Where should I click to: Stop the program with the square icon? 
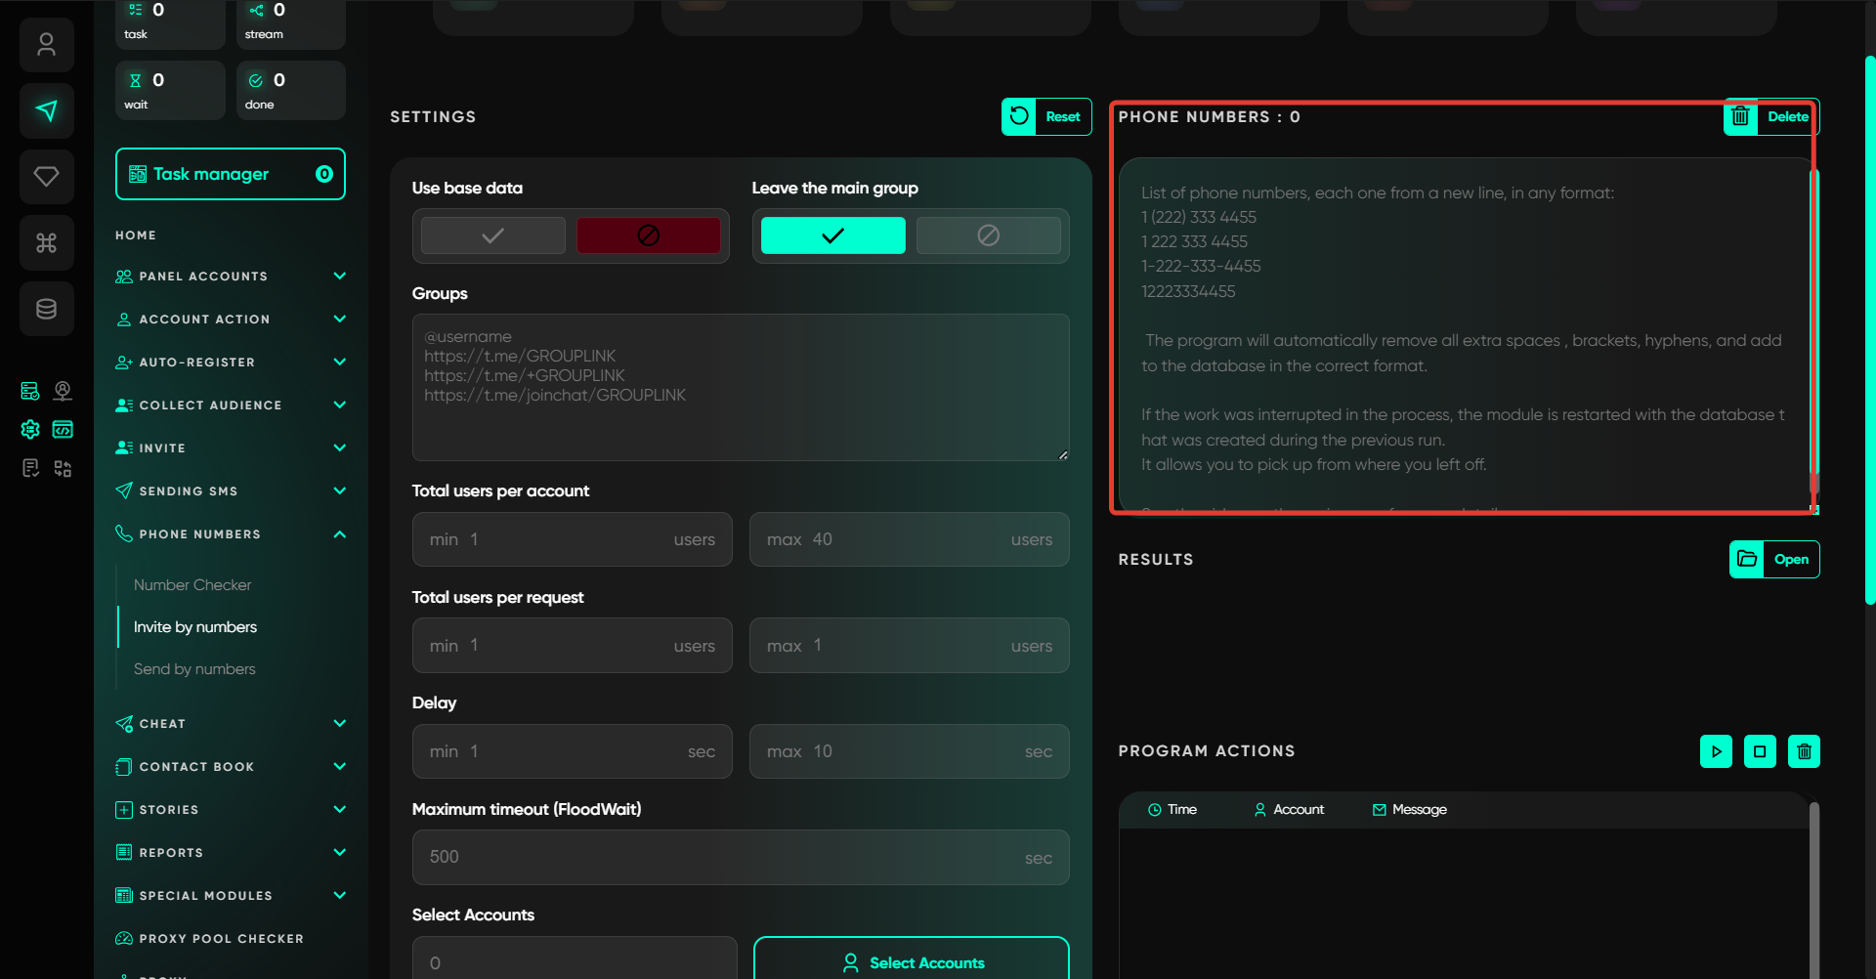(x=1760, y=751)
